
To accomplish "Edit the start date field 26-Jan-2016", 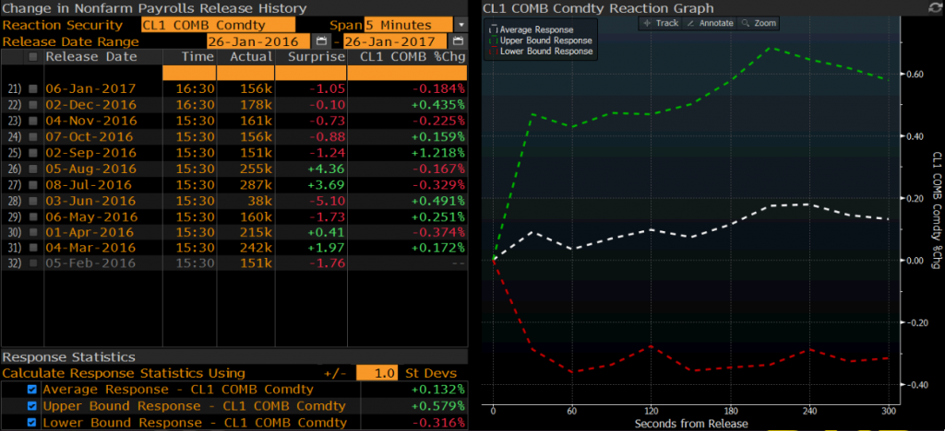I will (258, 41).
